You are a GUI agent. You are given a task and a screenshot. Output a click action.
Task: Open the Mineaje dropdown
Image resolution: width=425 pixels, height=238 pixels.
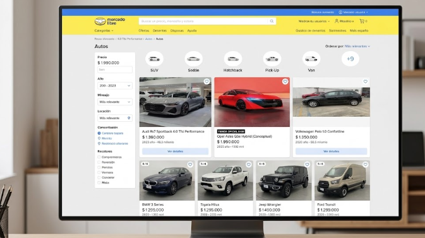point(115,102)
